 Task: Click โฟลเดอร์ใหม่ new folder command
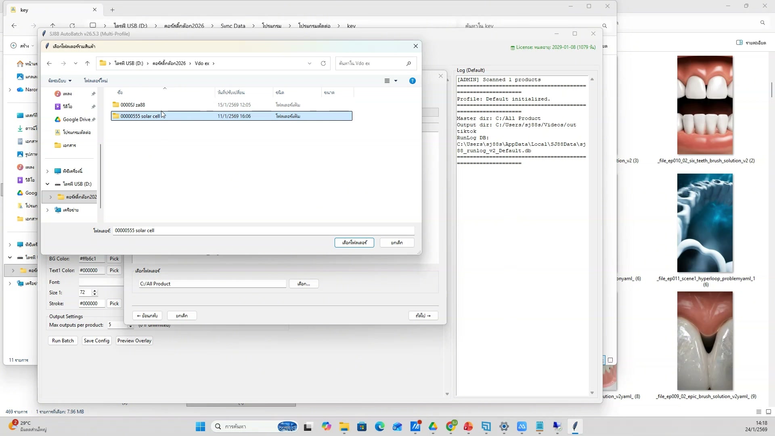click(x=96, y=81)
